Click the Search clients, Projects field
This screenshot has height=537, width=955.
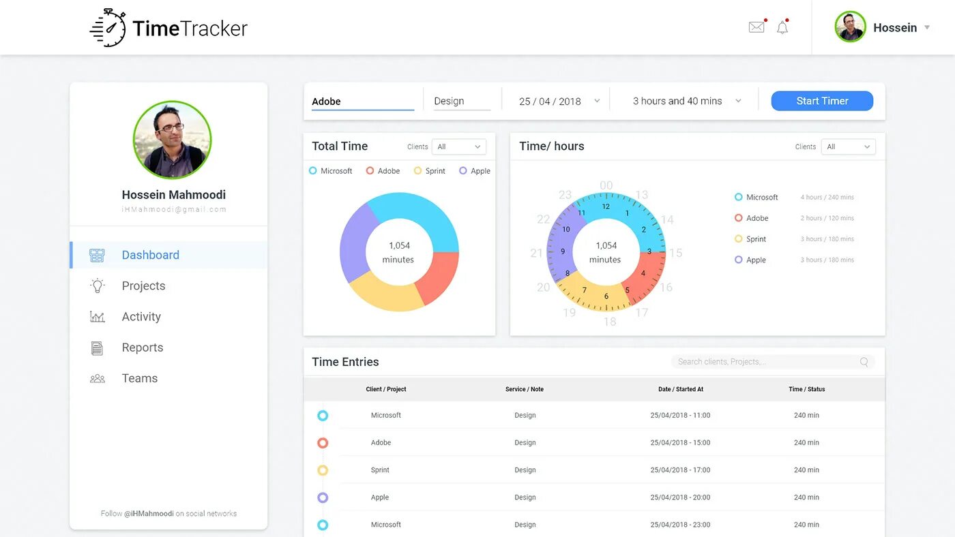773,362
